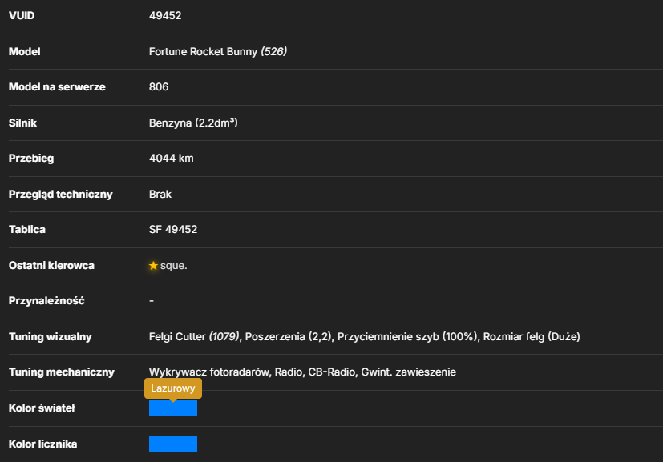Click Przyciemnienie szyb (100%) tuning entry
Image resolution: width=663 pixels, height=462 pixels.
407,336
